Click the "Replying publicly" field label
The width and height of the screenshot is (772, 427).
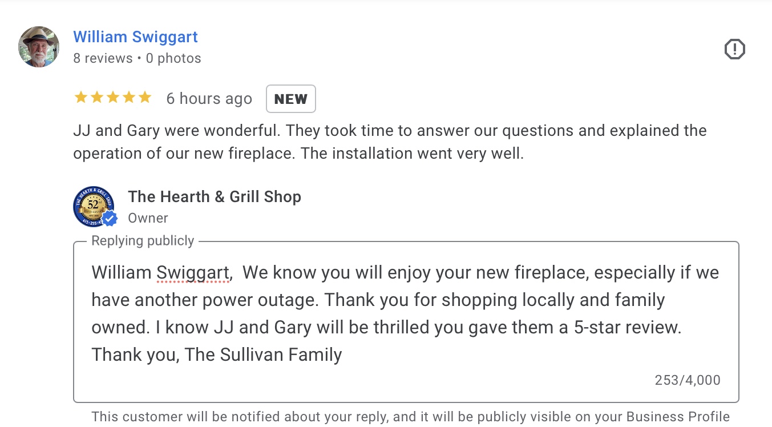click(x=143, y=241)
